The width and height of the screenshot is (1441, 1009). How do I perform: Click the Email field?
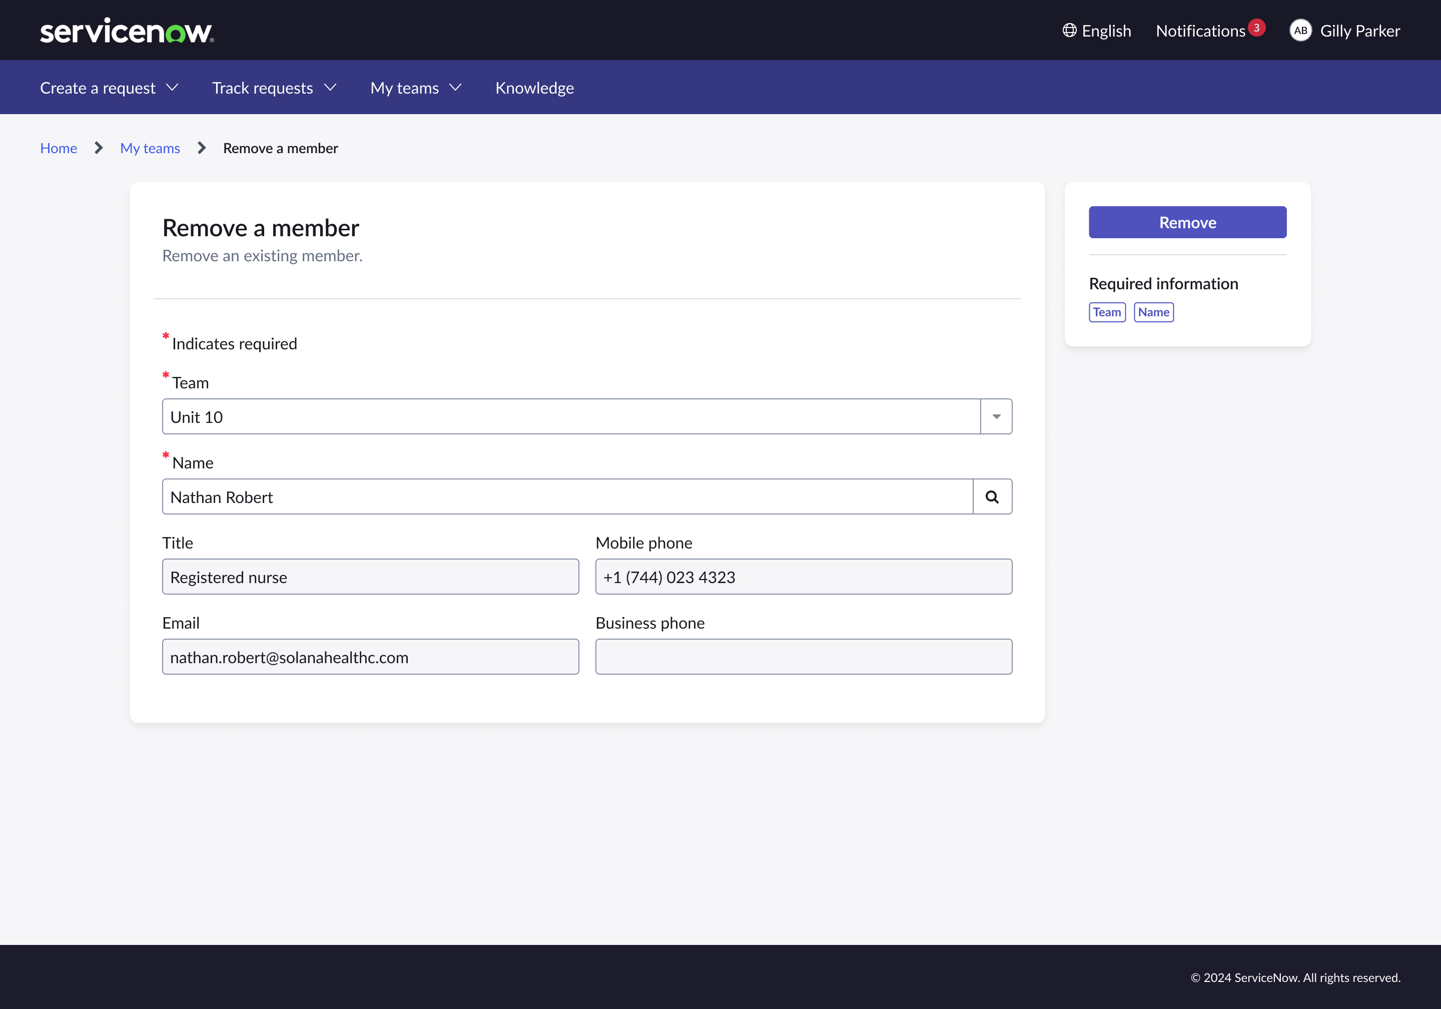click(x=370, y=657)
